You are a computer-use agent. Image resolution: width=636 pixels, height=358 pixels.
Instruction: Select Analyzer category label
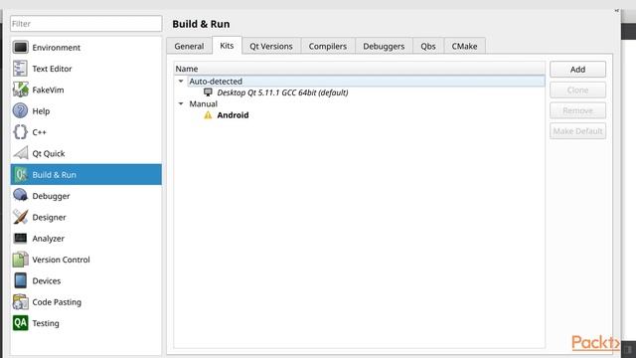pos(49,239)
